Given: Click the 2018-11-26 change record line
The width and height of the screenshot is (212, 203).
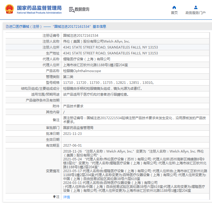Looking at the screenshot, I should pos(134,153).
